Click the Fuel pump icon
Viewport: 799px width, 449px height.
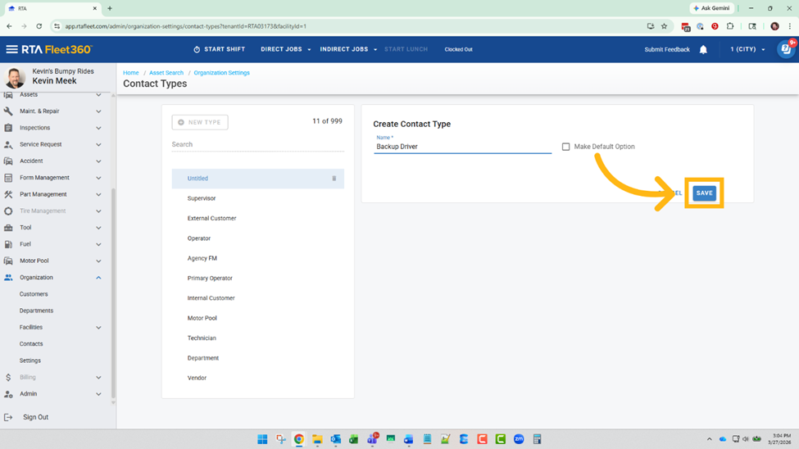(8, 244)
